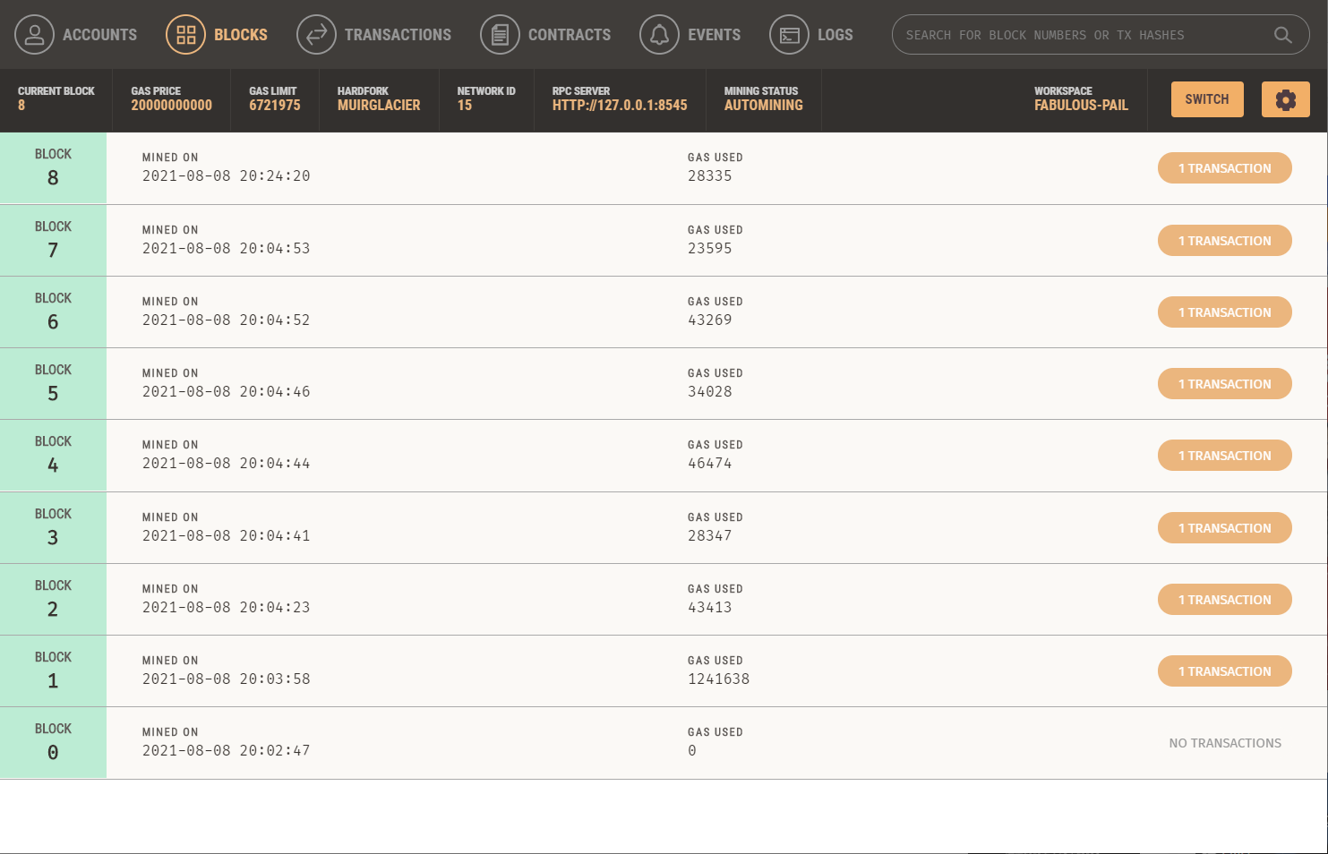Click the Block 7 green cell
Viewport: 1328px width, 854px height.
pos(53,240)
